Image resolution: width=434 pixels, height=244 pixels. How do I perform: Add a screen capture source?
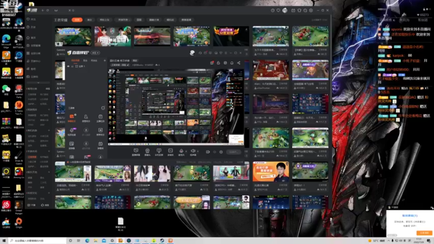[136, 152]
